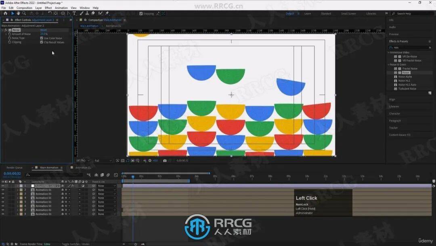Select the Zoom tool magnifier

24,13
